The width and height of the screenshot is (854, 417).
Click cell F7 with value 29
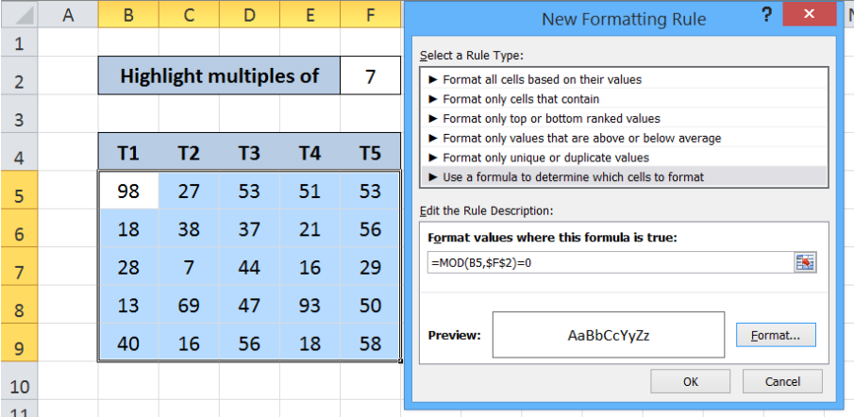coord(370,266)
